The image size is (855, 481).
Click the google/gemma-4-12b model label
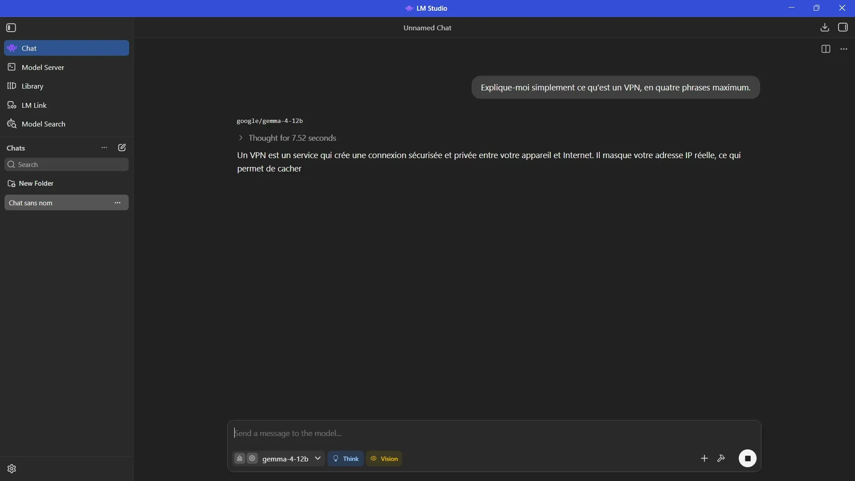(270, 121)
